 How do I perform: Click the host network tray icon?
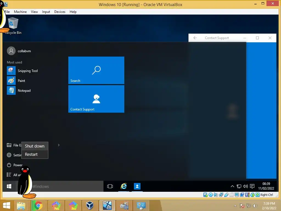pos(249,206)
